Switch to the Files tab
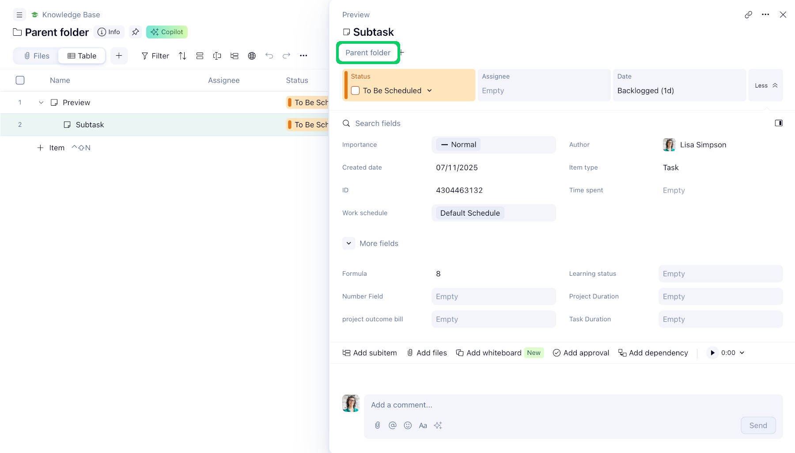 coord(37,56)
